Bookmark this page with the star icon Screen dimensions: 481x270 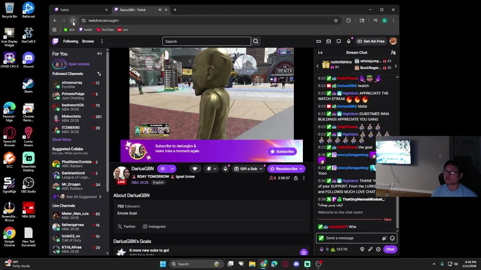[336, 21]
